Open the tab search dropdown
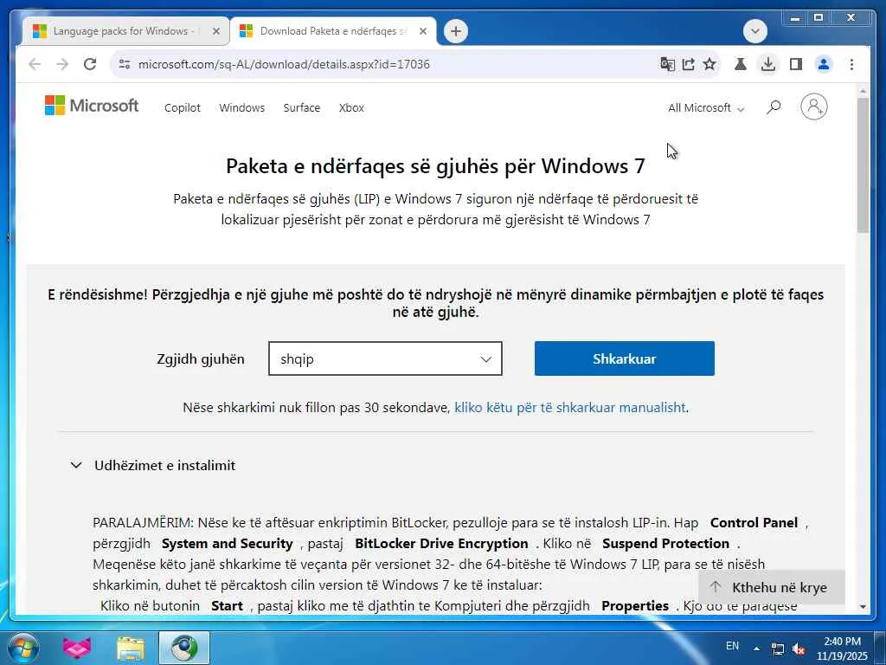The width and height of the screenshot is (886, 665). point(755,31)
